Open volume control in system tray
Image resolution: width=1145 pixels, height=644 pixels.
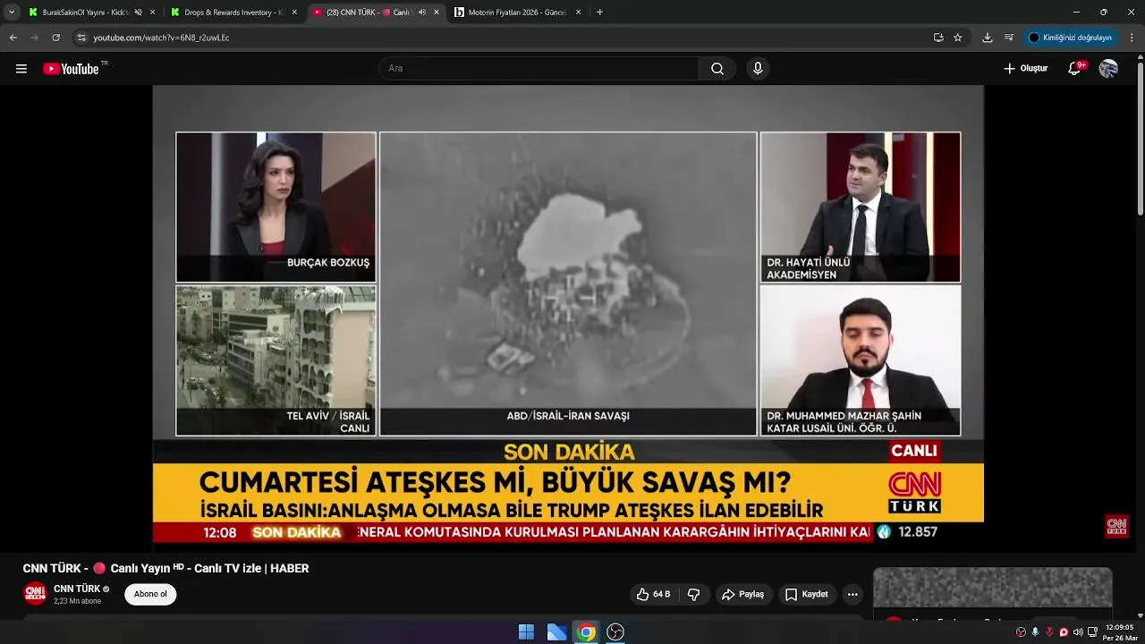coord(1078,632)
